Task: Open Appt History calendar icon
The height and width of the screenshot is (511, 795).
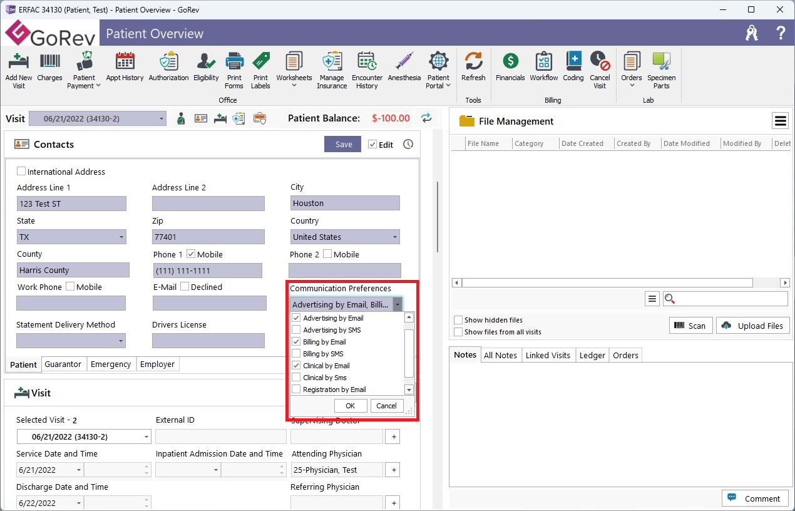Action: pos(125,61)
